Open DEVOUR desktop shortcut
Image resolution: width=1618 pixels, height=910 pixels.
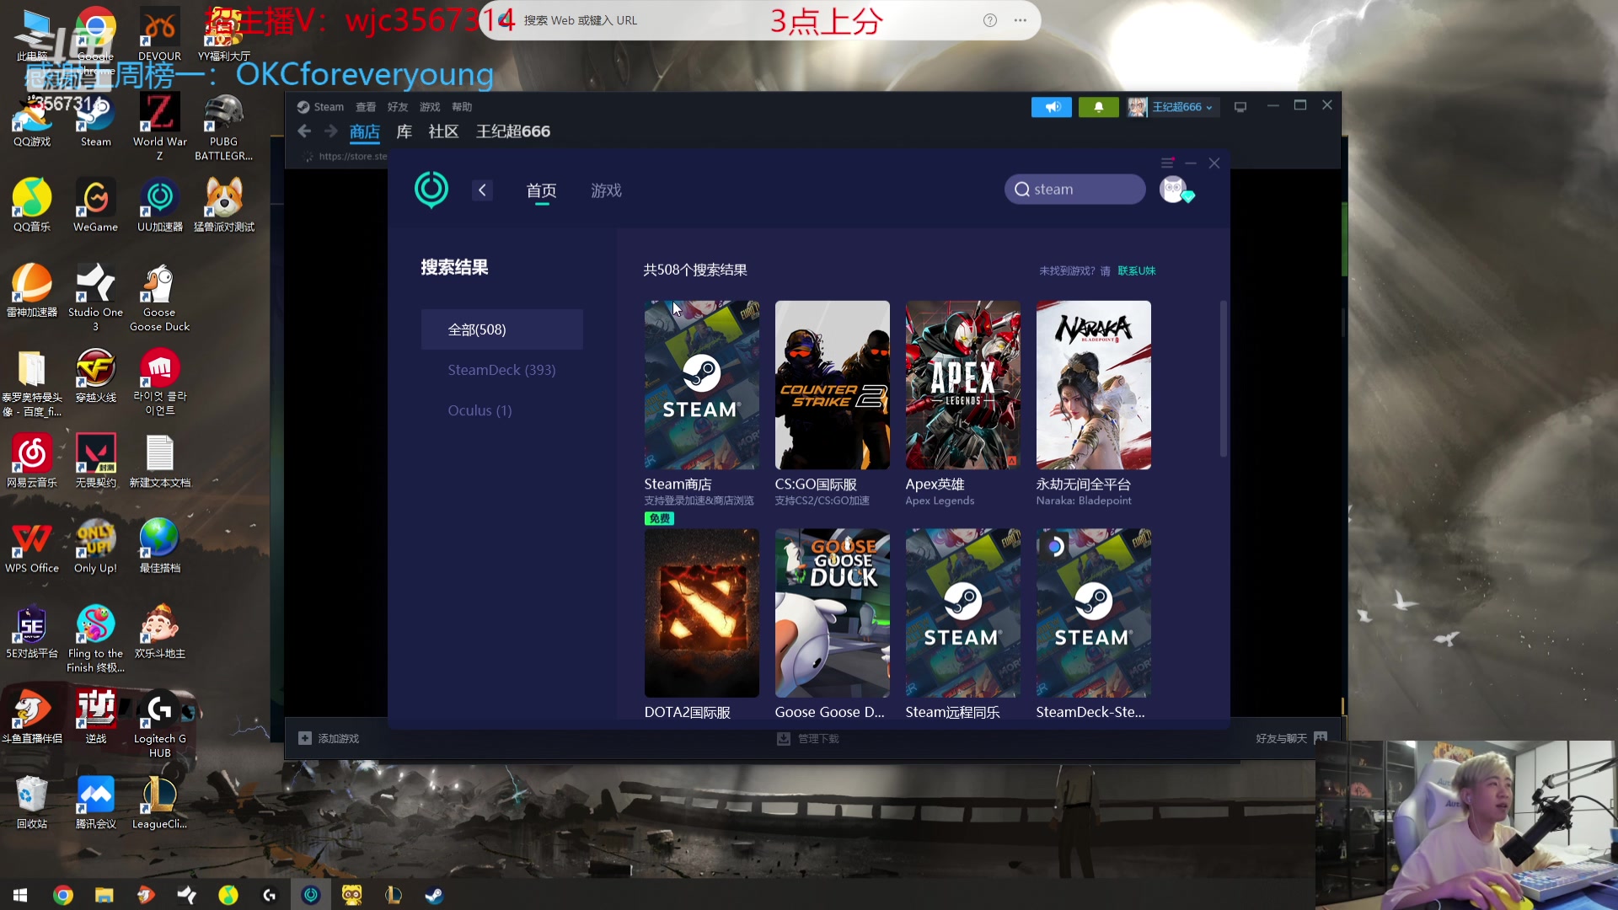click(159, 35)
